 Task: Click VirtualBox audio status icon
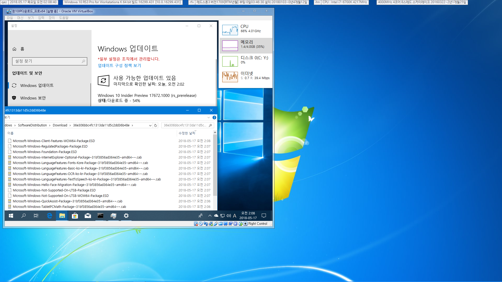[206, 224]
